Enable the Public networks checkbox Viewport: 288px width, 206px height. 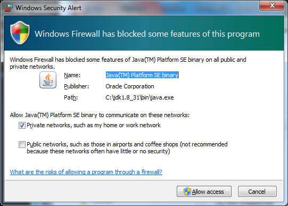tap(22, 144)
